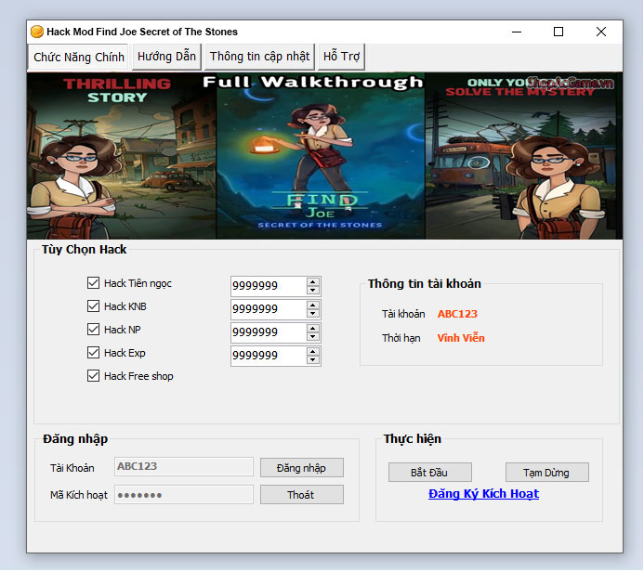This screenshot has width=644, height=572.
Task: Click the Thrilling Story banner image
Action: click(122, 156)
